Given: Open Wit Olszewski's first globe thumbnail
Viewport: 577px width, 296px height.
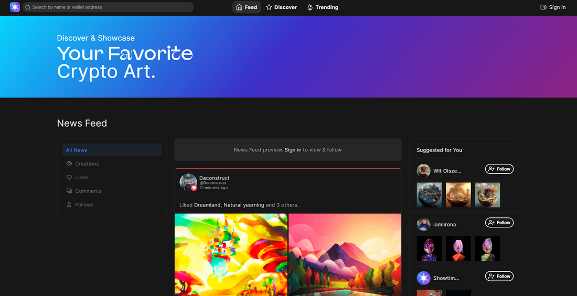Looking at the screenshot, I should pyautogui.click(x=429, y=195).
